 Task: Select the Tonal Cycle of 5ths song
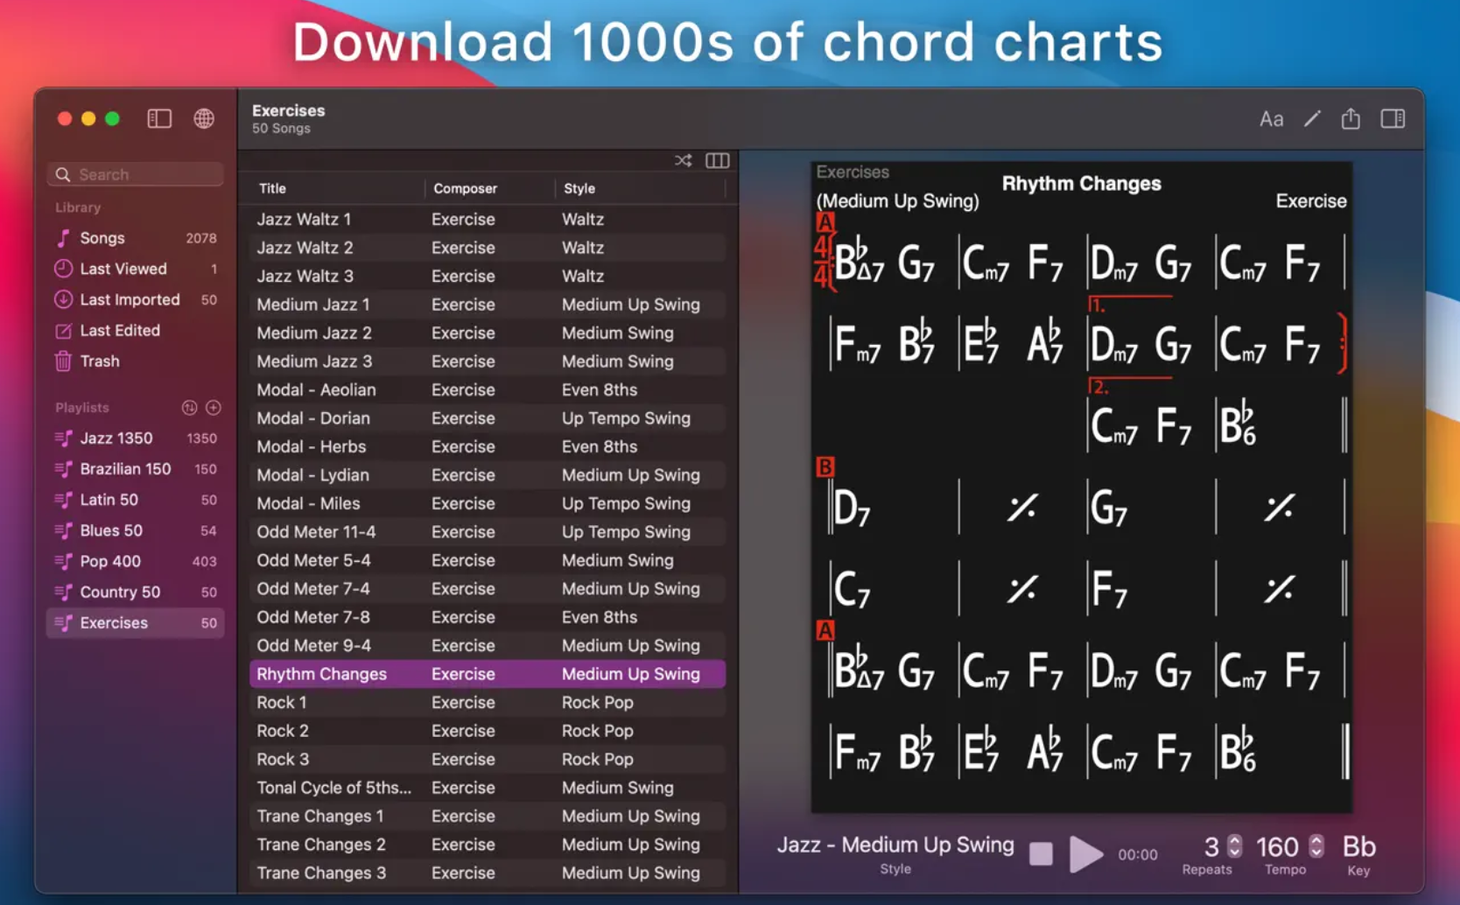[x=488, y=788]
